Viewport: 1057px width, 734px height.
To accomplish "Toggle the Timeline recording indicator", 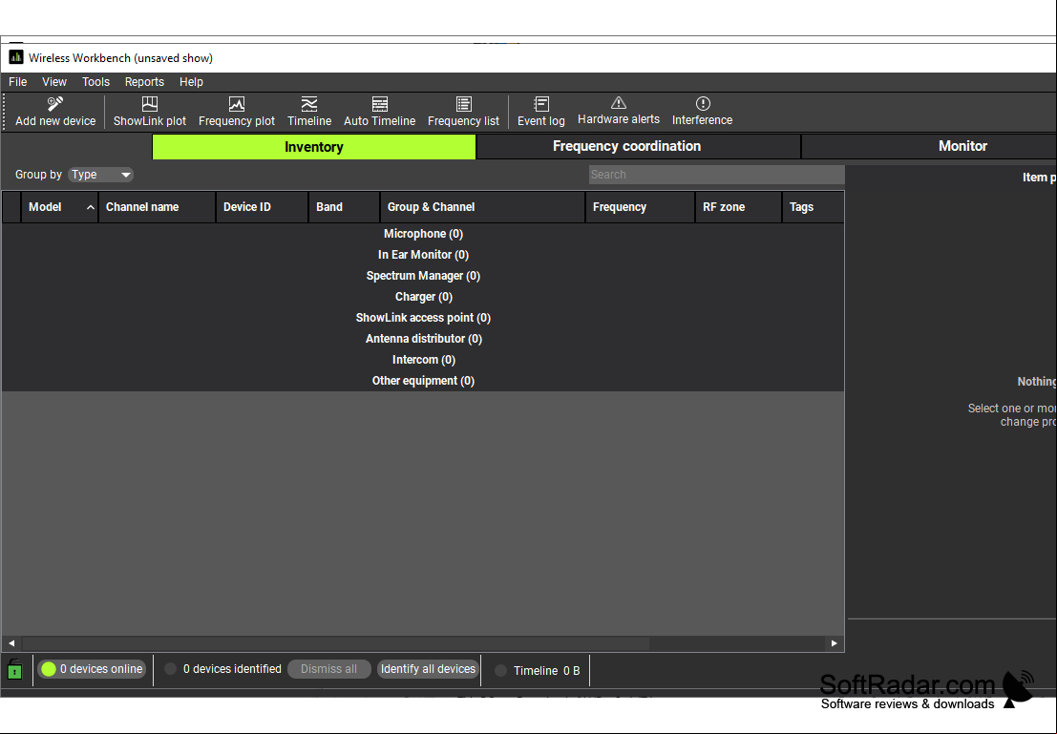I will point(501,671).
